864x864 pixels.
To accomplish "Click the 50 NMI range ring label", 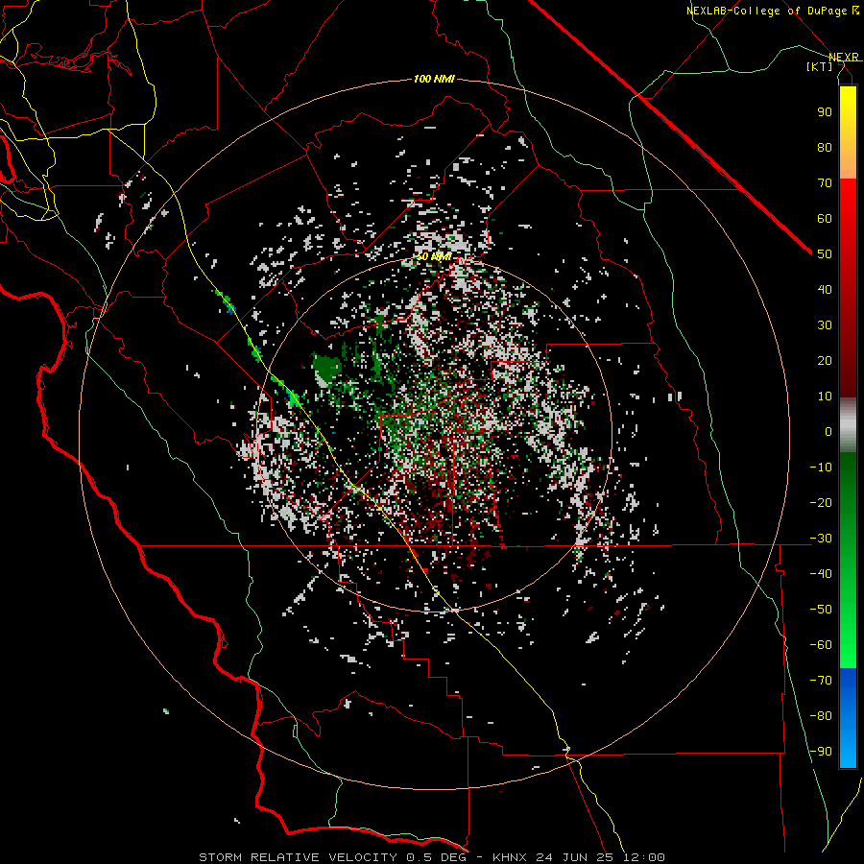I will (x=434, y=256).
